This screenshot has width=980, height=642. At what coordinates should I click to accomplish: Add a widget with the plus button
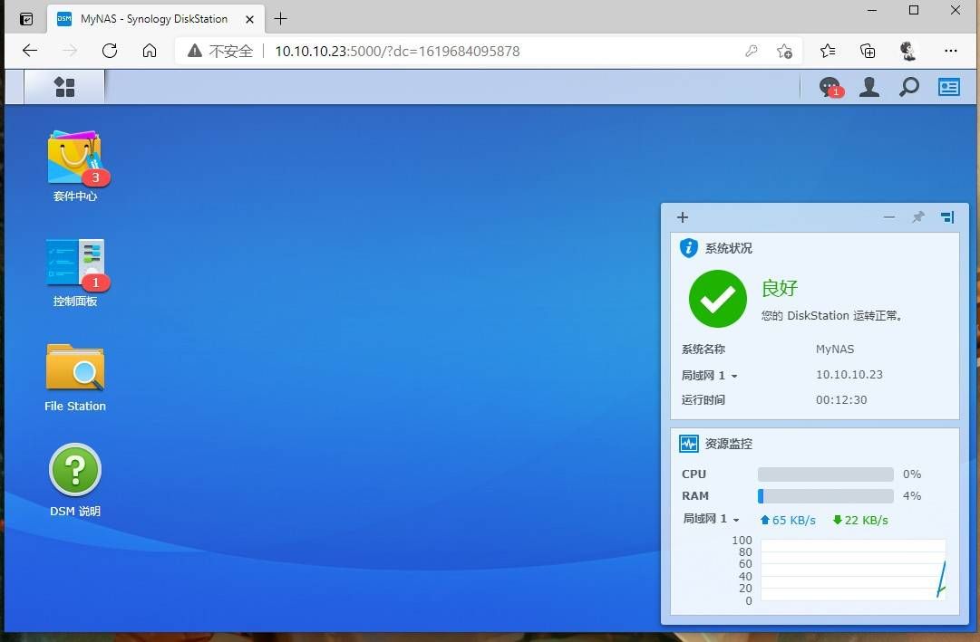[x=683, y=217]
